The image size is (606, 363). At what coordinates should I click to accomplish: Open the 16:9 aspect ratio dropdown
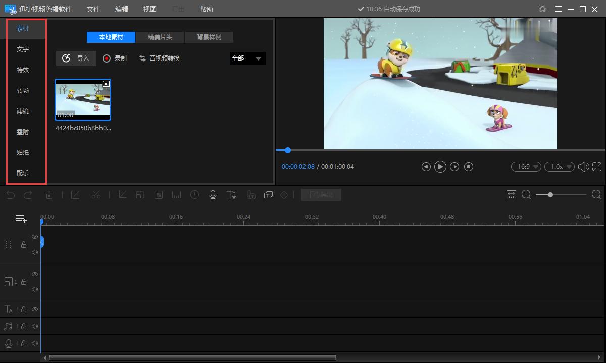(x=526, y=167)
